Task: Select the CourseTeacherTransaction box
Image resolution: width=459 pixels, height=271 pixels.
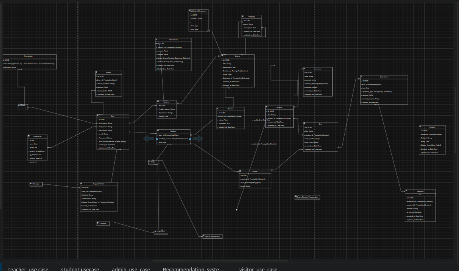Action: coord(307,197)
